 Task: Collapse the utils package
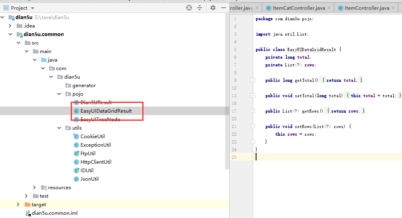(x=60, y=128)
